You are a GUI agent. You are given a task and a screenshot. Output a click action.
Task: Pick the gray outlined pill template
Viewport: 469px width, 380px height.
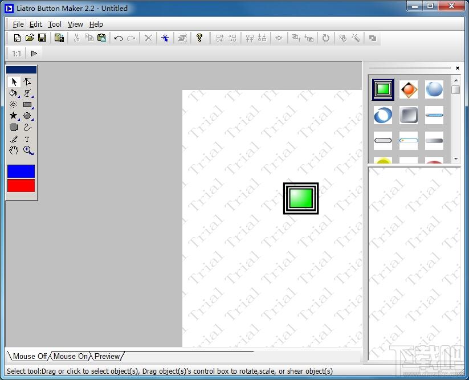click(383, 141)
